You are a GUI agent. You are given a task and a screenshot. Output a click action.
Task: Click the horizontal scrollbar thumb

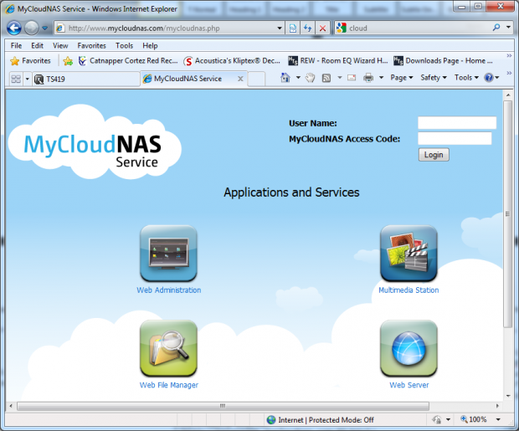click(223, 406)
